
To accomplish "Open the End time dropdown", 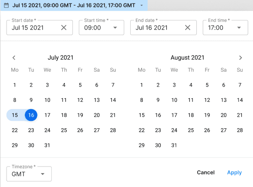I will [x=225, y=27].
